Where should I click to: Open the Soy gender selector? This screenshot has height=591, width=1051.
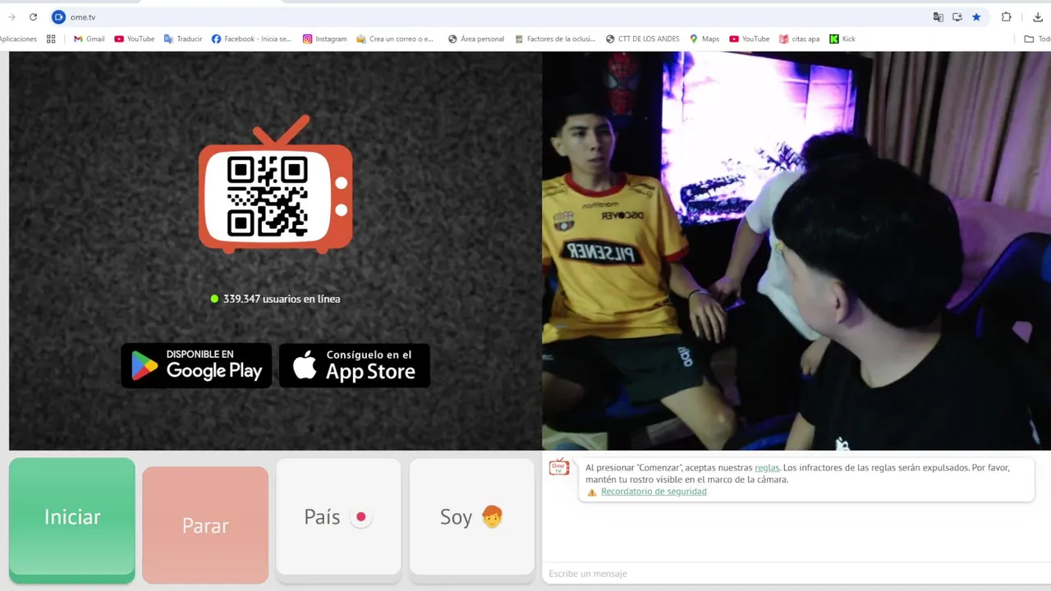(x=472, y=519)
